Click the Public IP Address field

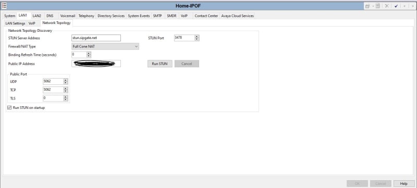tap(96, 64)
